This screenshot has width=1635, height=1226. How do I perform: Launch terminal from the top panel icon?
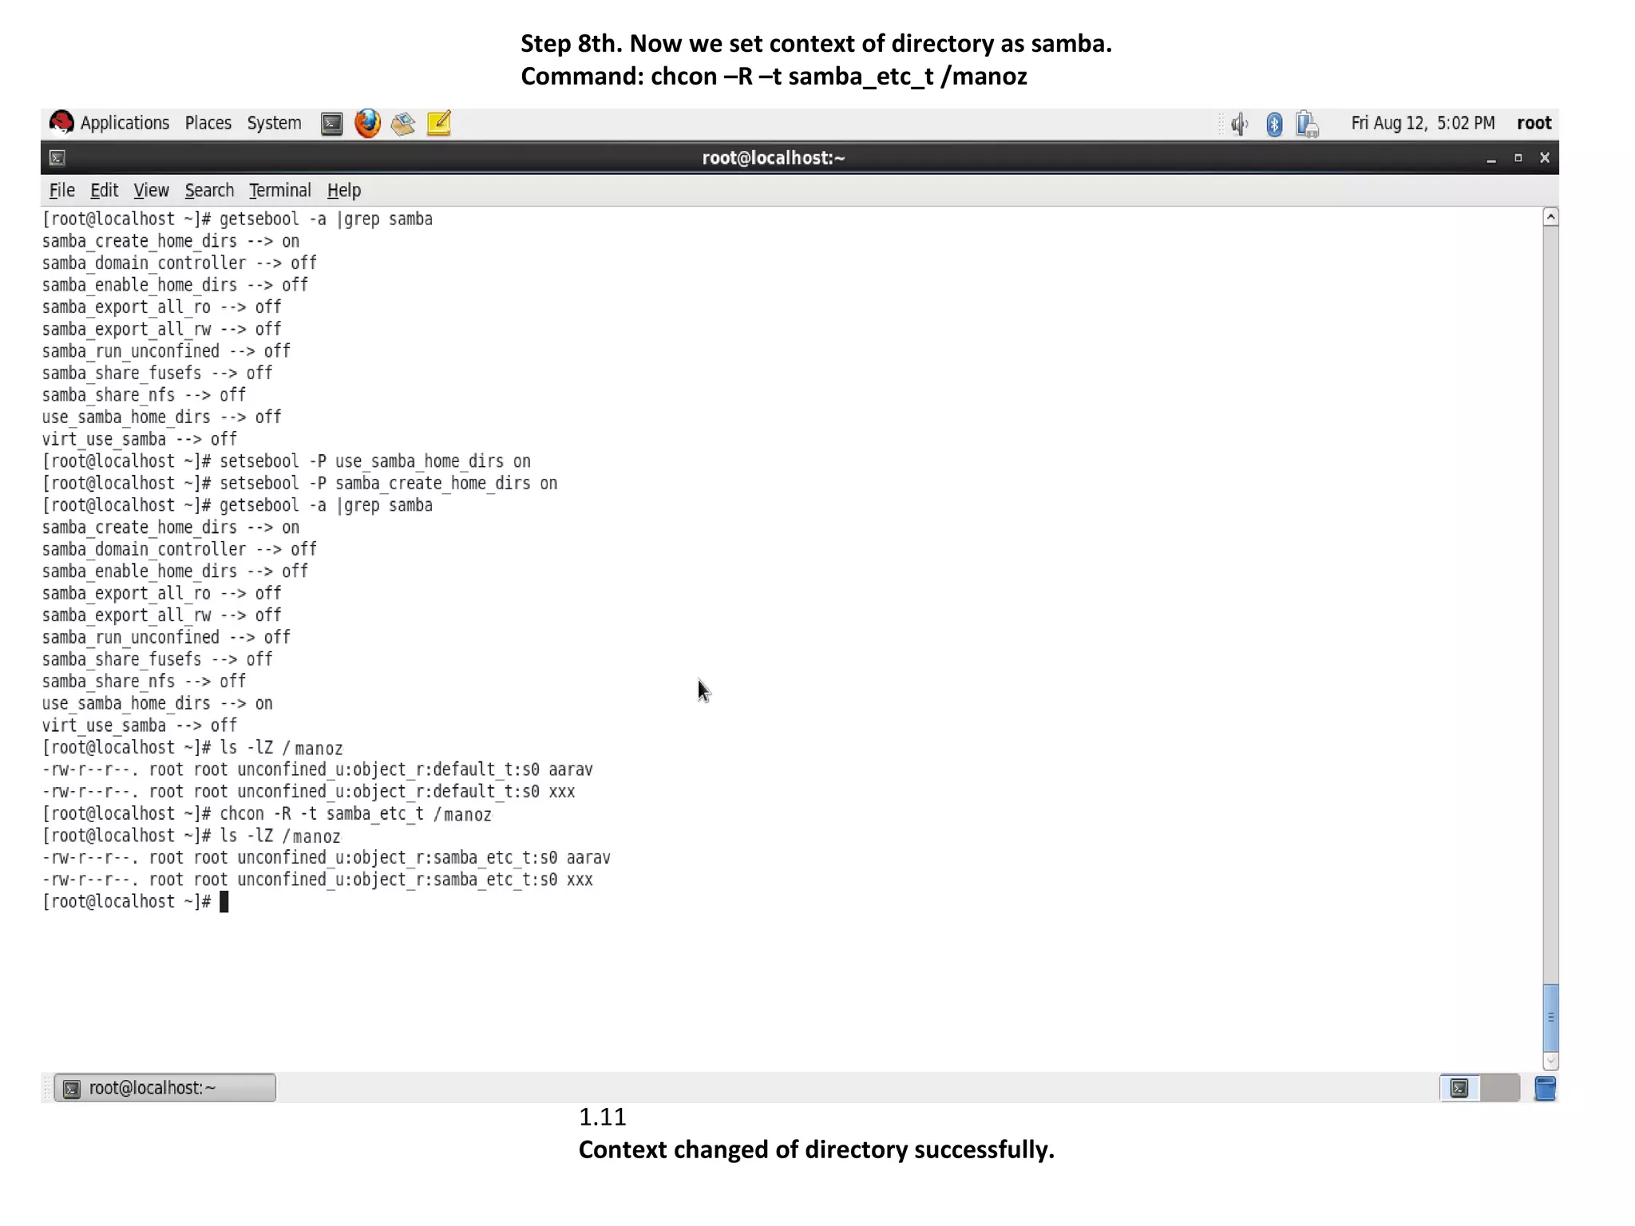point(332,124)
